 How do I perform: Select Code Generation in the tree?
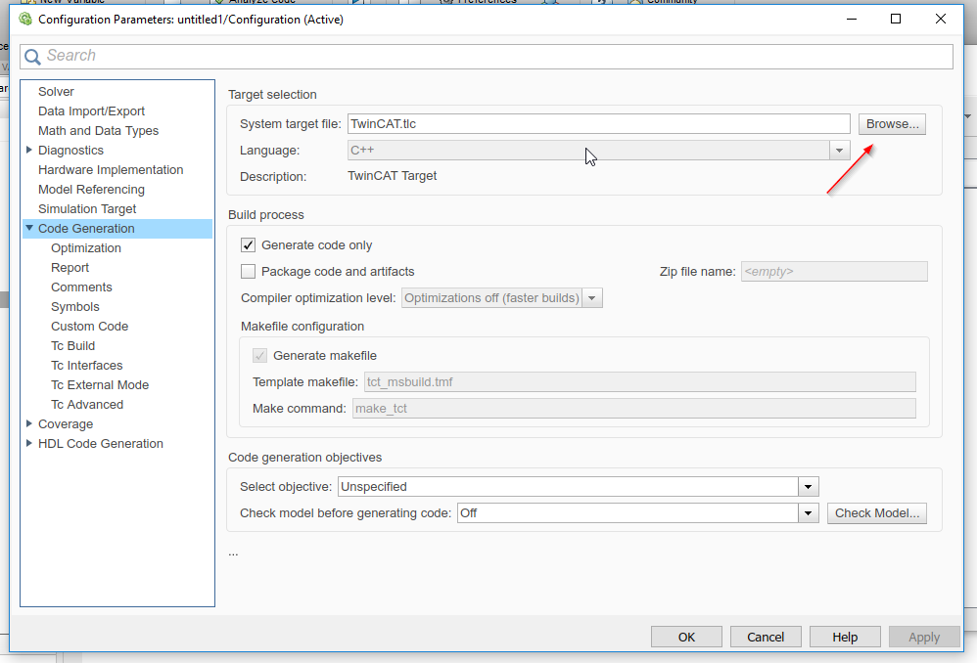coord(86,229)
